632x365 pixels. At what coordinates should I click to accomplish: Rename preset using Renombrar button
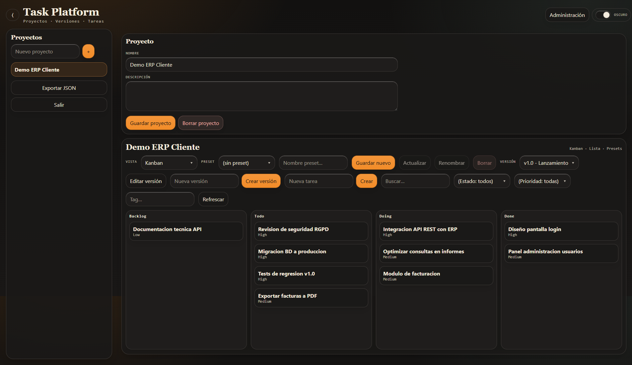click(x=452, y=163)
